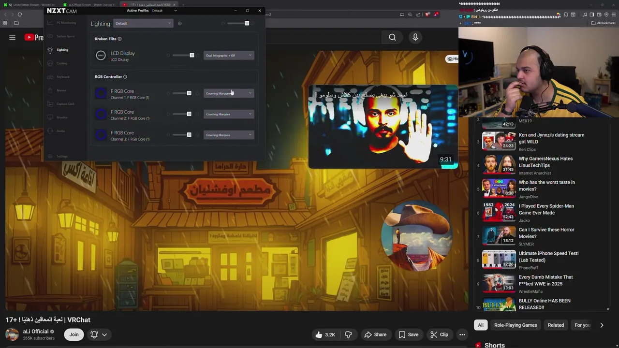Screen dimensions: 619x348
Task: Click the Save button under the video
Action: [x=408, y=334]
